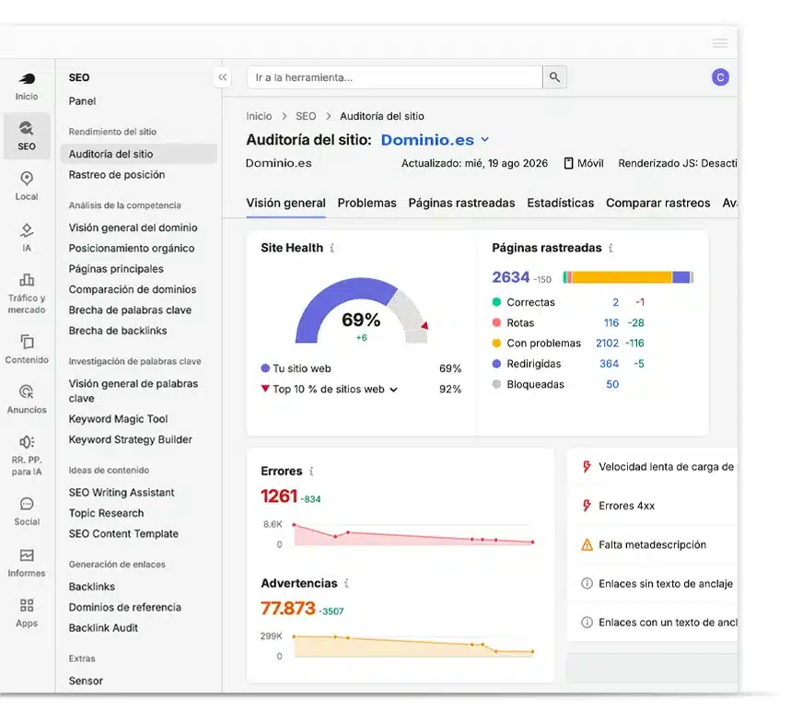Open the user avatar C
Viewport: 791px width, 711px height.
click(x=720, y=77)
